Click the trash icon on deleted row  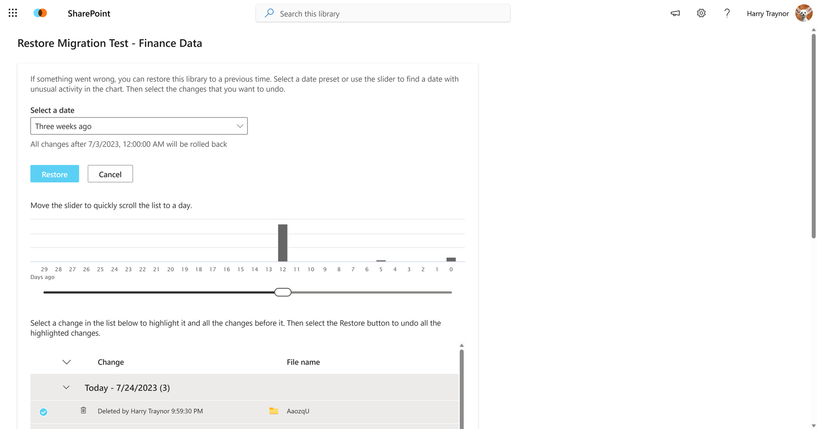click(83, 410)
